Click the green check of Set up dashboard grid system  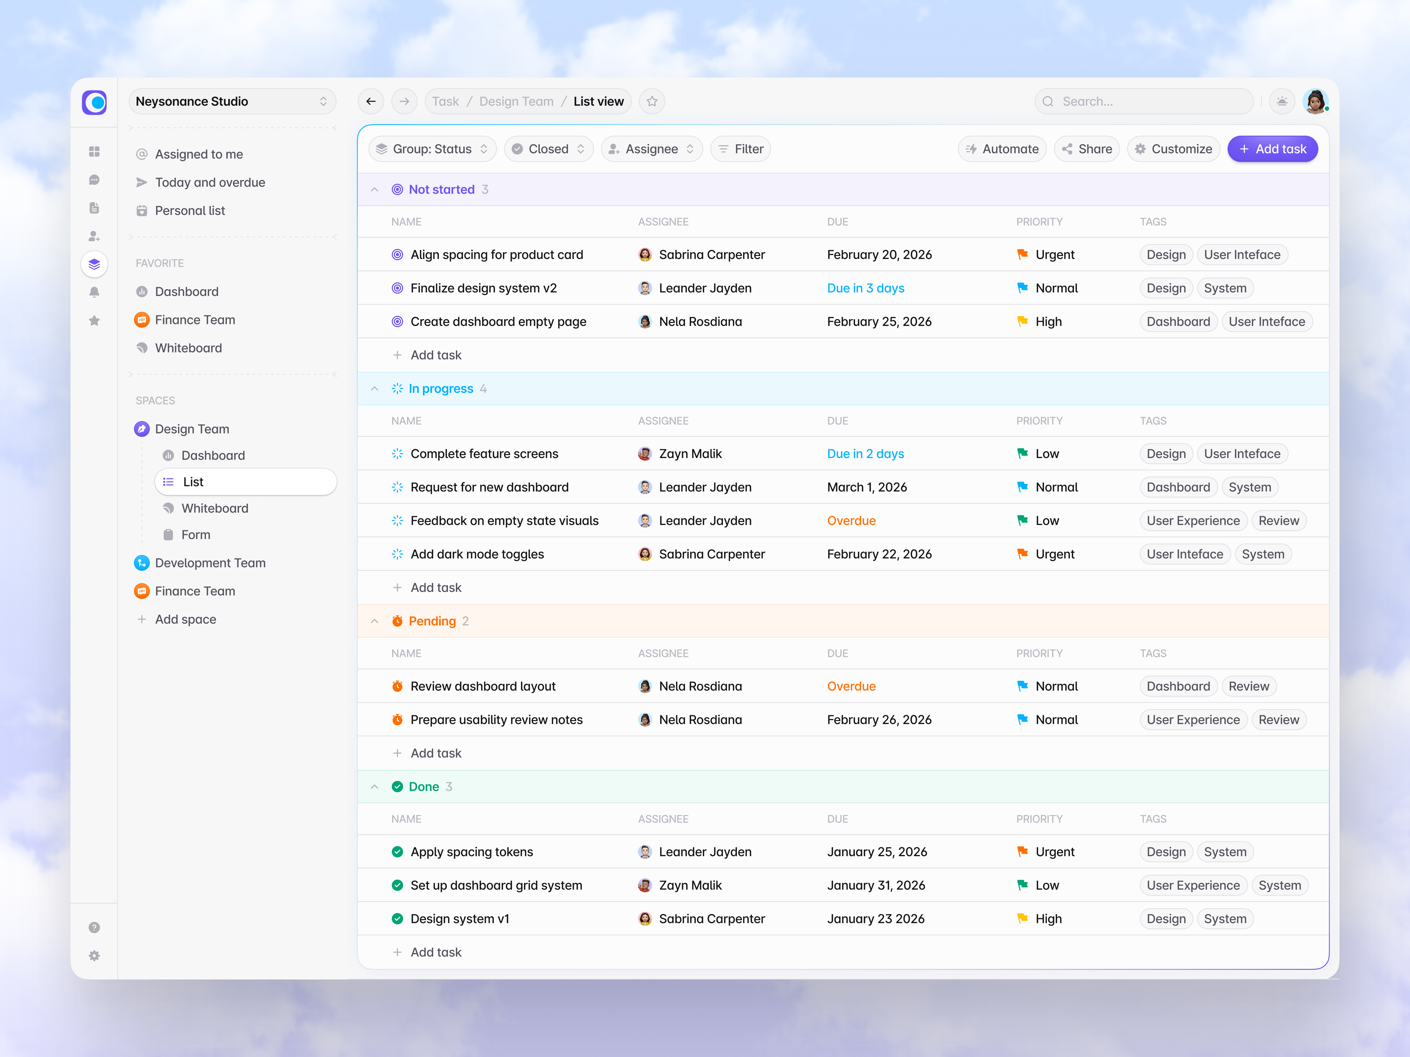click(x=397, y=886)
